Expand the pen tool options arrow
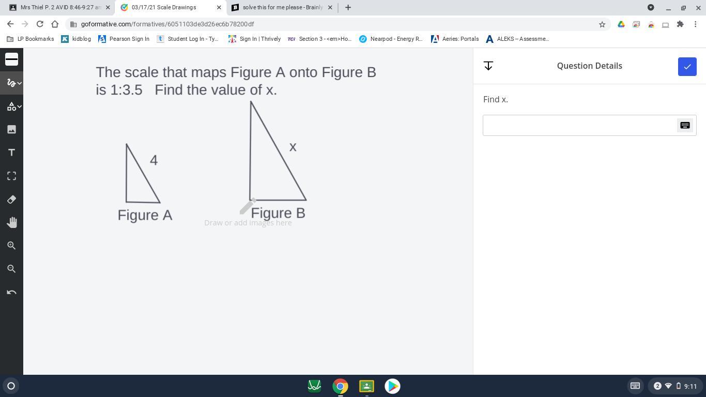Viewport: 706px width, 397px height. click(20, 83)
